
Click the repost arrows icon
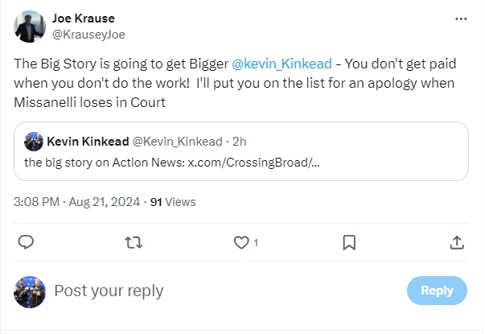click(x=134, y=241)
